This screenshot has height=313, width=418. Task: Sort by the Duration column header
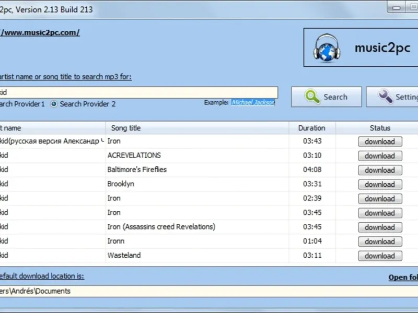(x=312, y=128)
